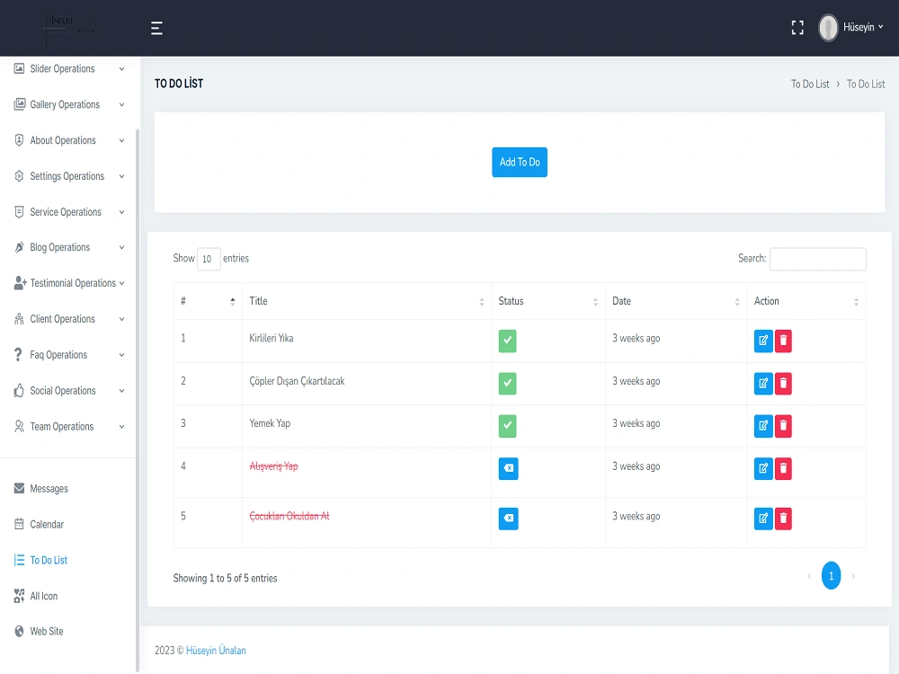Sort the table by Action column
899x674 pixels.
tap(806, 301)
